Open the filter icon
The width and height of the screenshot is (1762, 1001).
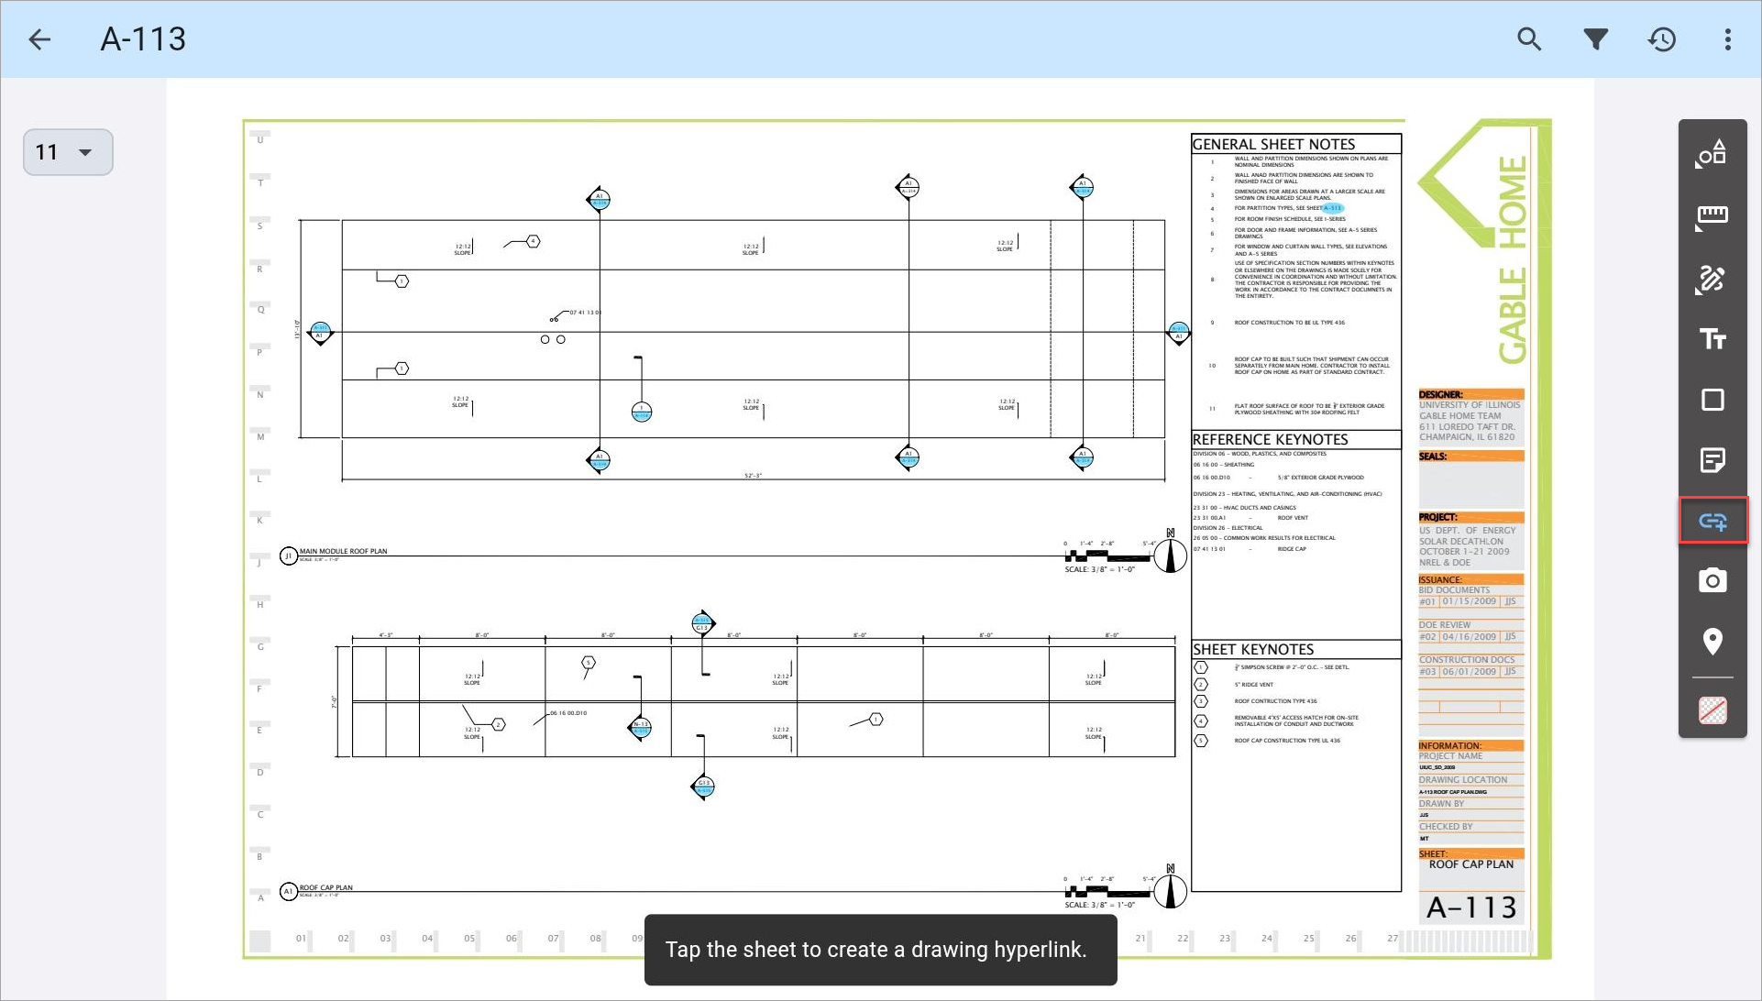pyautogui.click(x=1596, y=39)
